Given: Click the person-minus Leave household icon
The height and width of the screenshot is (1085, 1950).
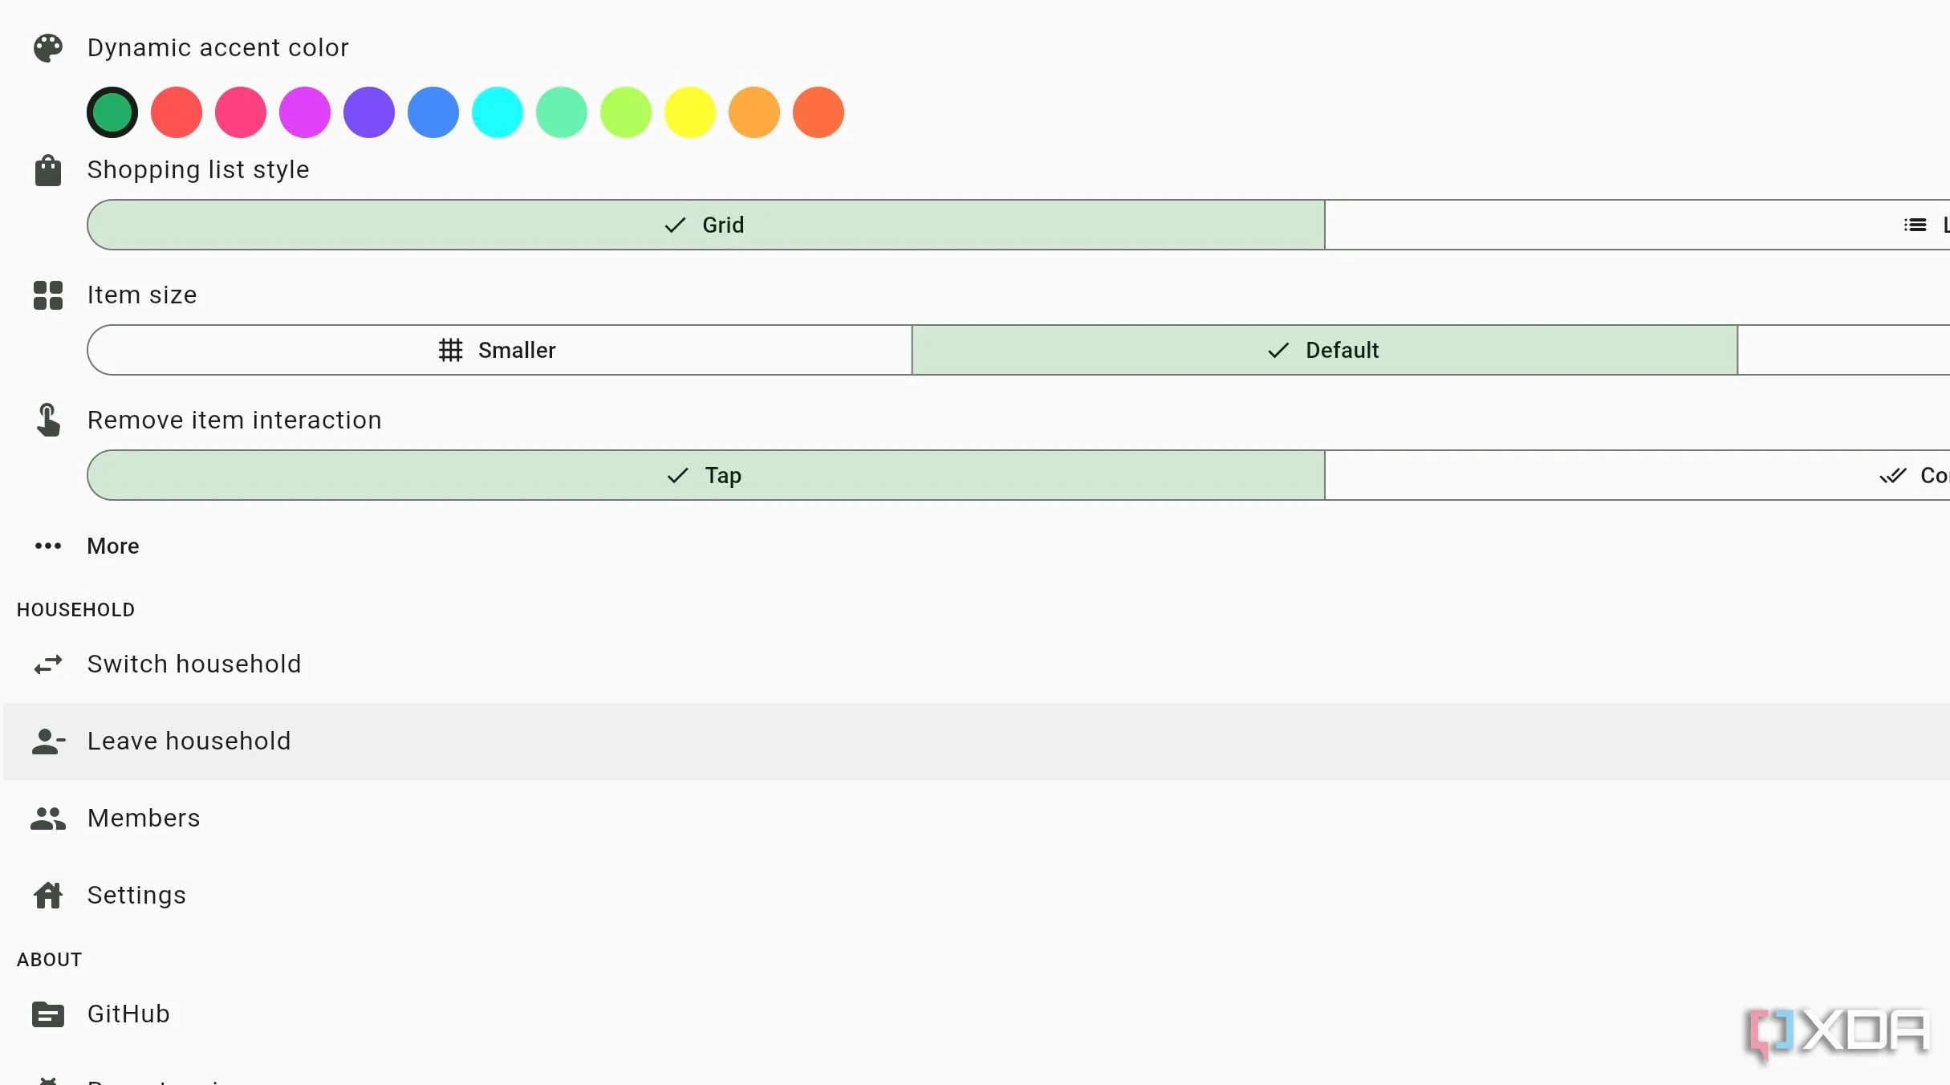Looking at the screenshot, I should click(47, 742).
